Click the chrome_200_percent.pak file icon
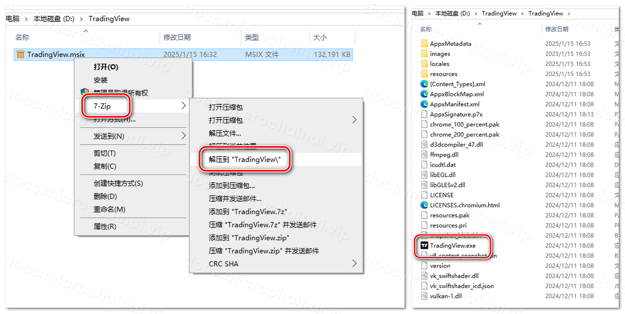Image resolution: width=625 pixels, height=314 pixels. (424, 134)
